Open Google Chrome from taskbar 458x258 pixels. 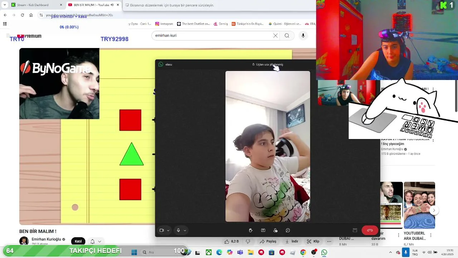pyautogui.click(x=303, y=252)
